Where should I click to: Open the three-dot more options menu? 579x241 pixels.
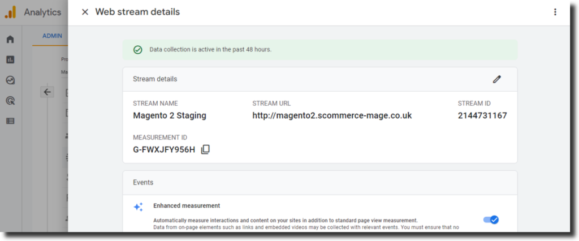(555, 12)
